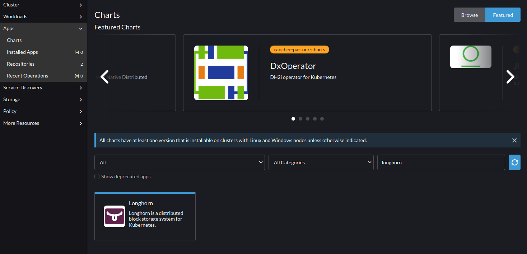
Task: Expand the Service Discovery section
Action: tap(43, 88)
